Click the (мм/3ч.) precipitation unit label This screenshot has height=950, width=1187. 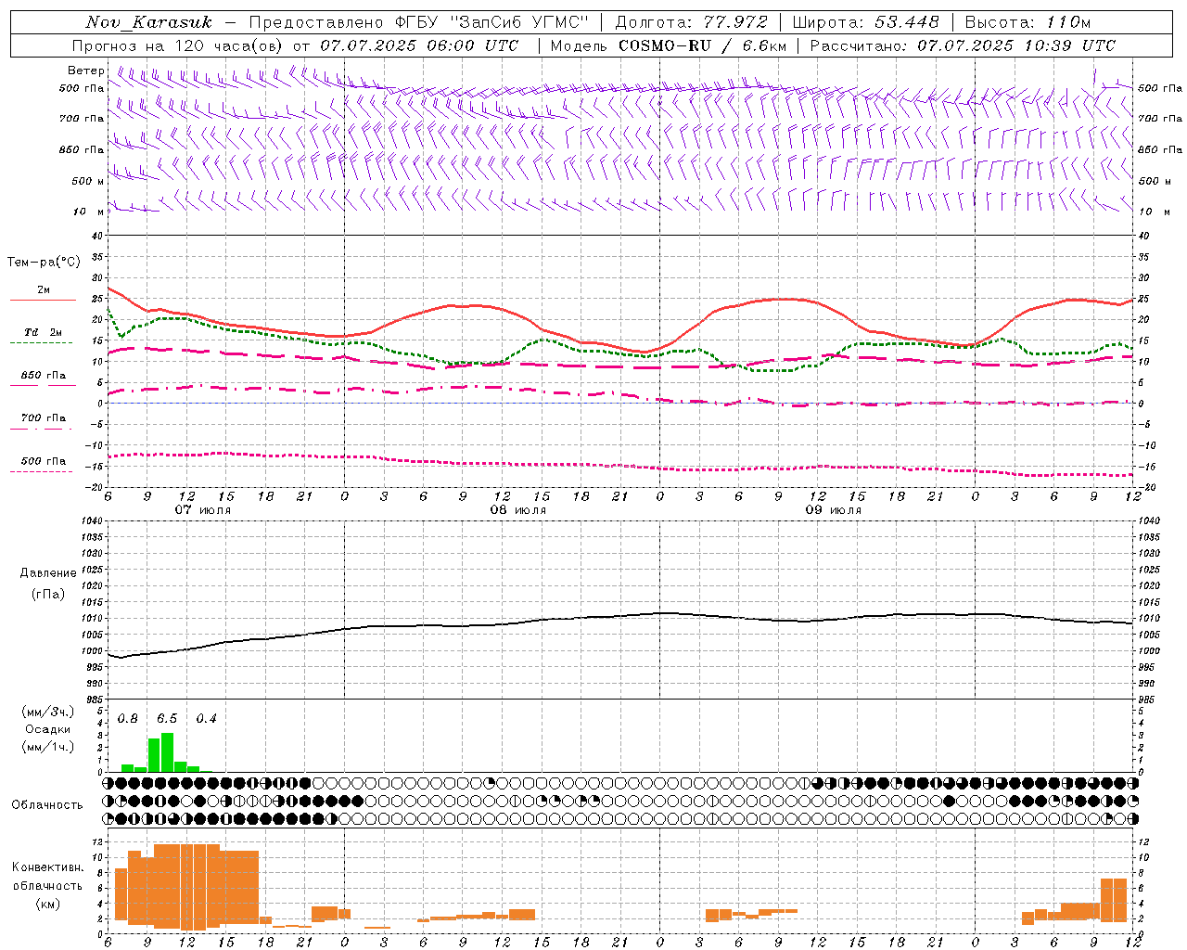coord(47,712)
